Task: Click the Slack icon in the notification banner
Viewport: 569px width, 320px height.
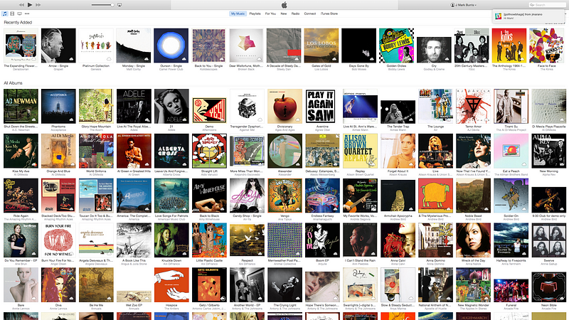Action: click(x=499, y=16)
